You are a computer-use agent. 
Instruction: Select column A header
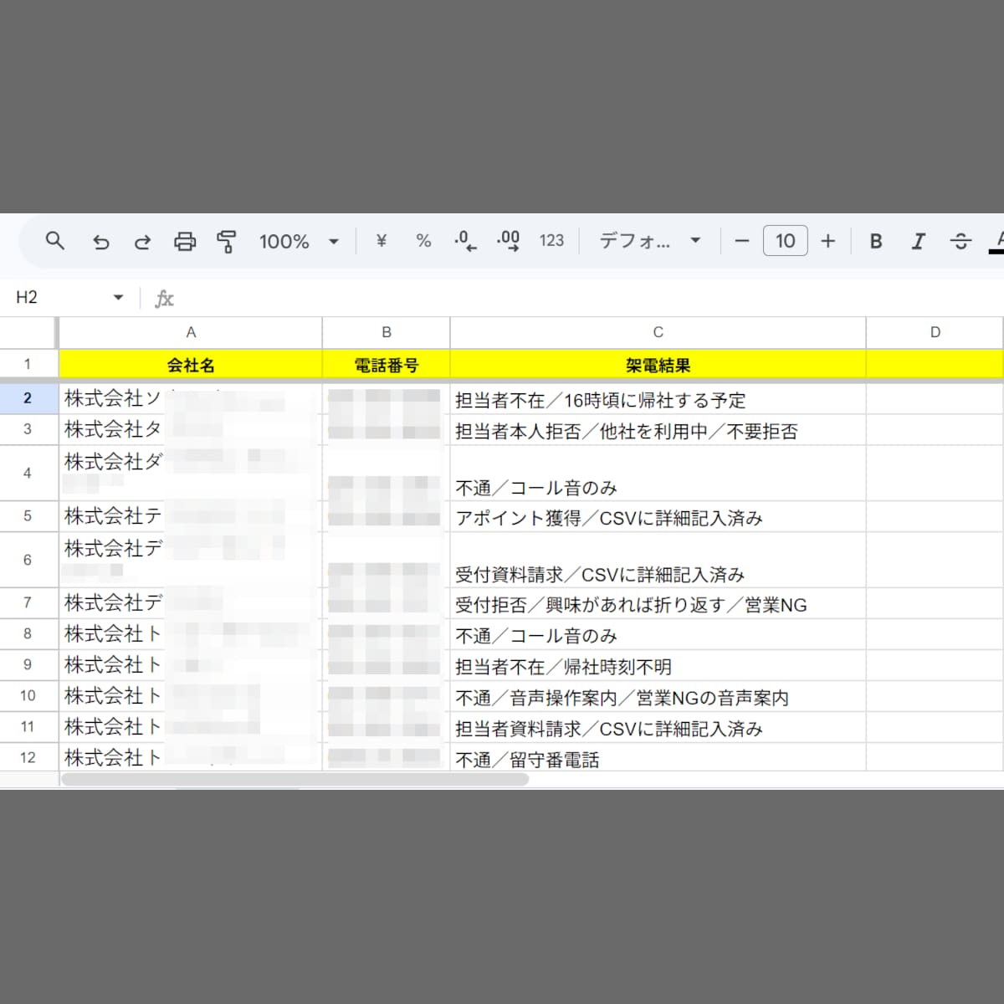(x=191, y=332)
